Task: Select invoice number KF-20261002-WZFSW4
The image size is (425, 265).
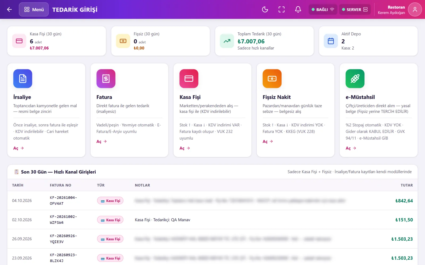Action: coord(63,220)
